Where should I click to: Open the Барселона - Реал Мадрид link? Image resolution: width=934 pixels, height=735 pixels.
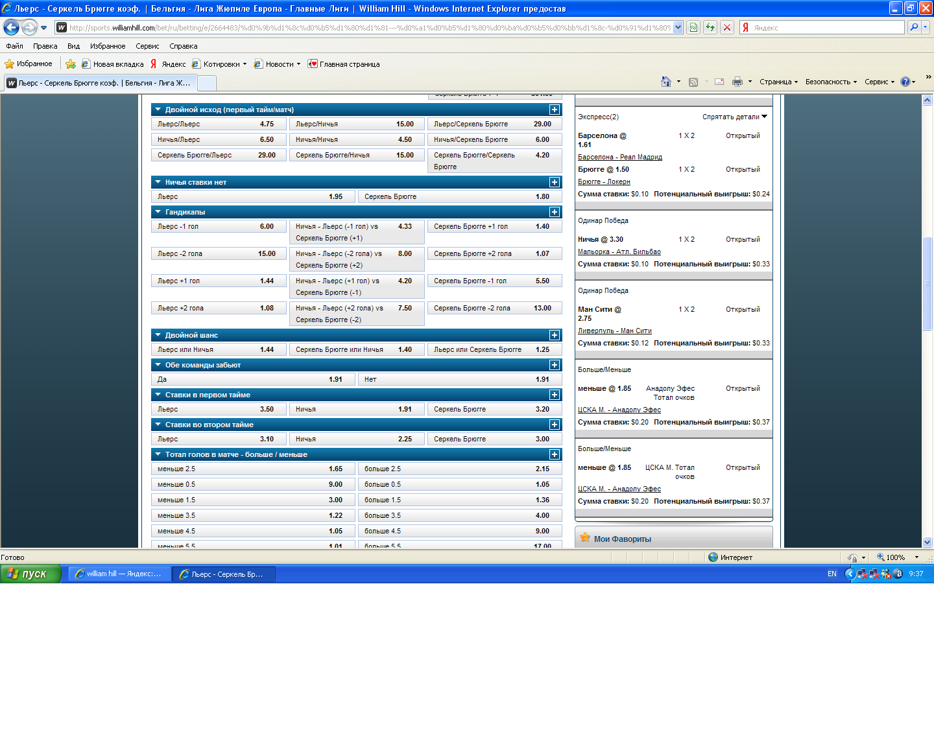click(x=620, y=157)
